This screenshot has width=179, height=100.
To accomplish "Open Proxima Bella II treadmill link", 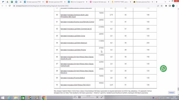I will (73, 78).
